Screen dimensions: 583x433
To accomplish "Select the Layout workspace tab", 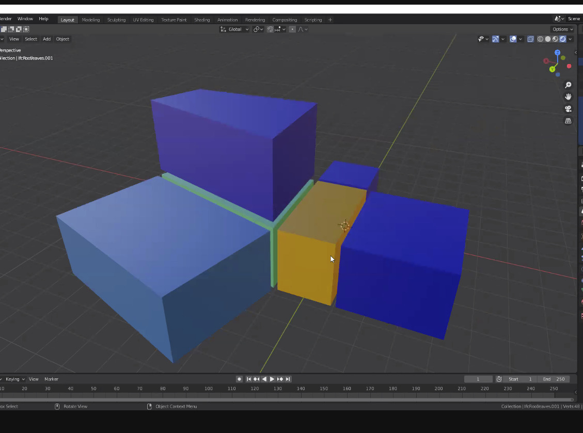I will pos(67,20).
